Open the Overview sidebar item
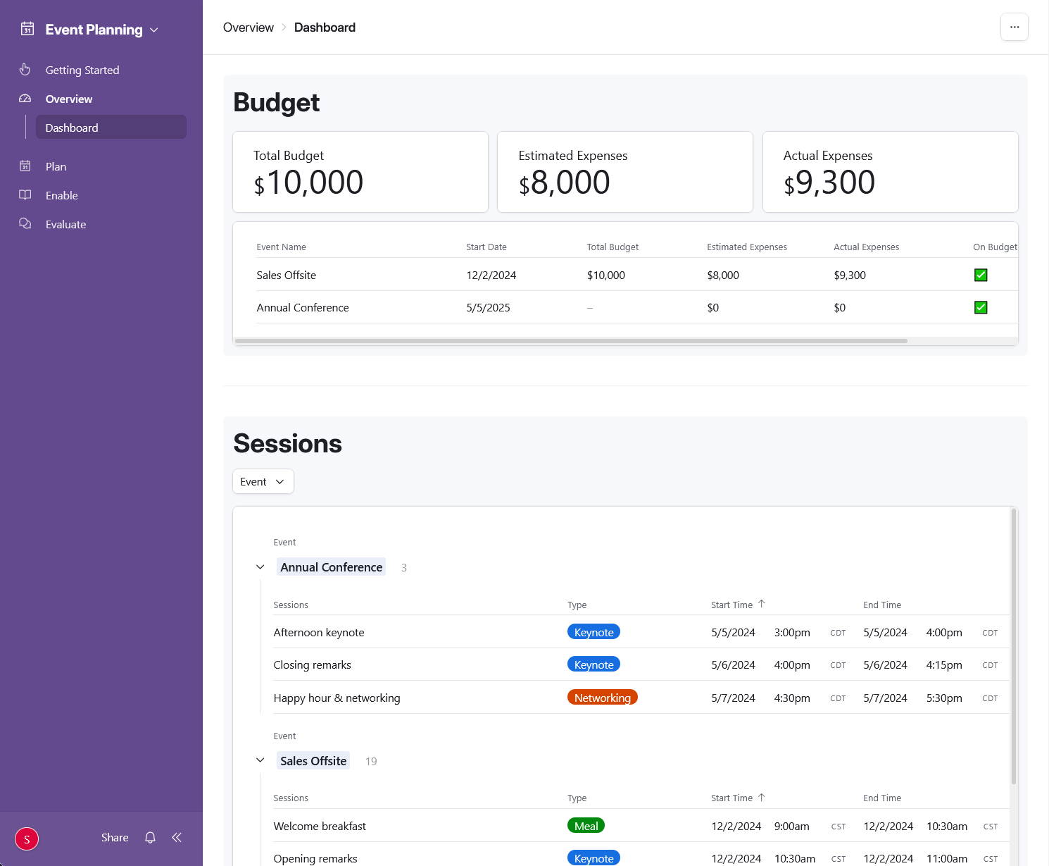Screen dimensions: 1049x866 tap(69, 99)
